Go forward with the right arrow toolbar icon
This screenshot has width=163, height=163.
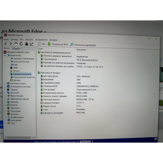point(11,44)
